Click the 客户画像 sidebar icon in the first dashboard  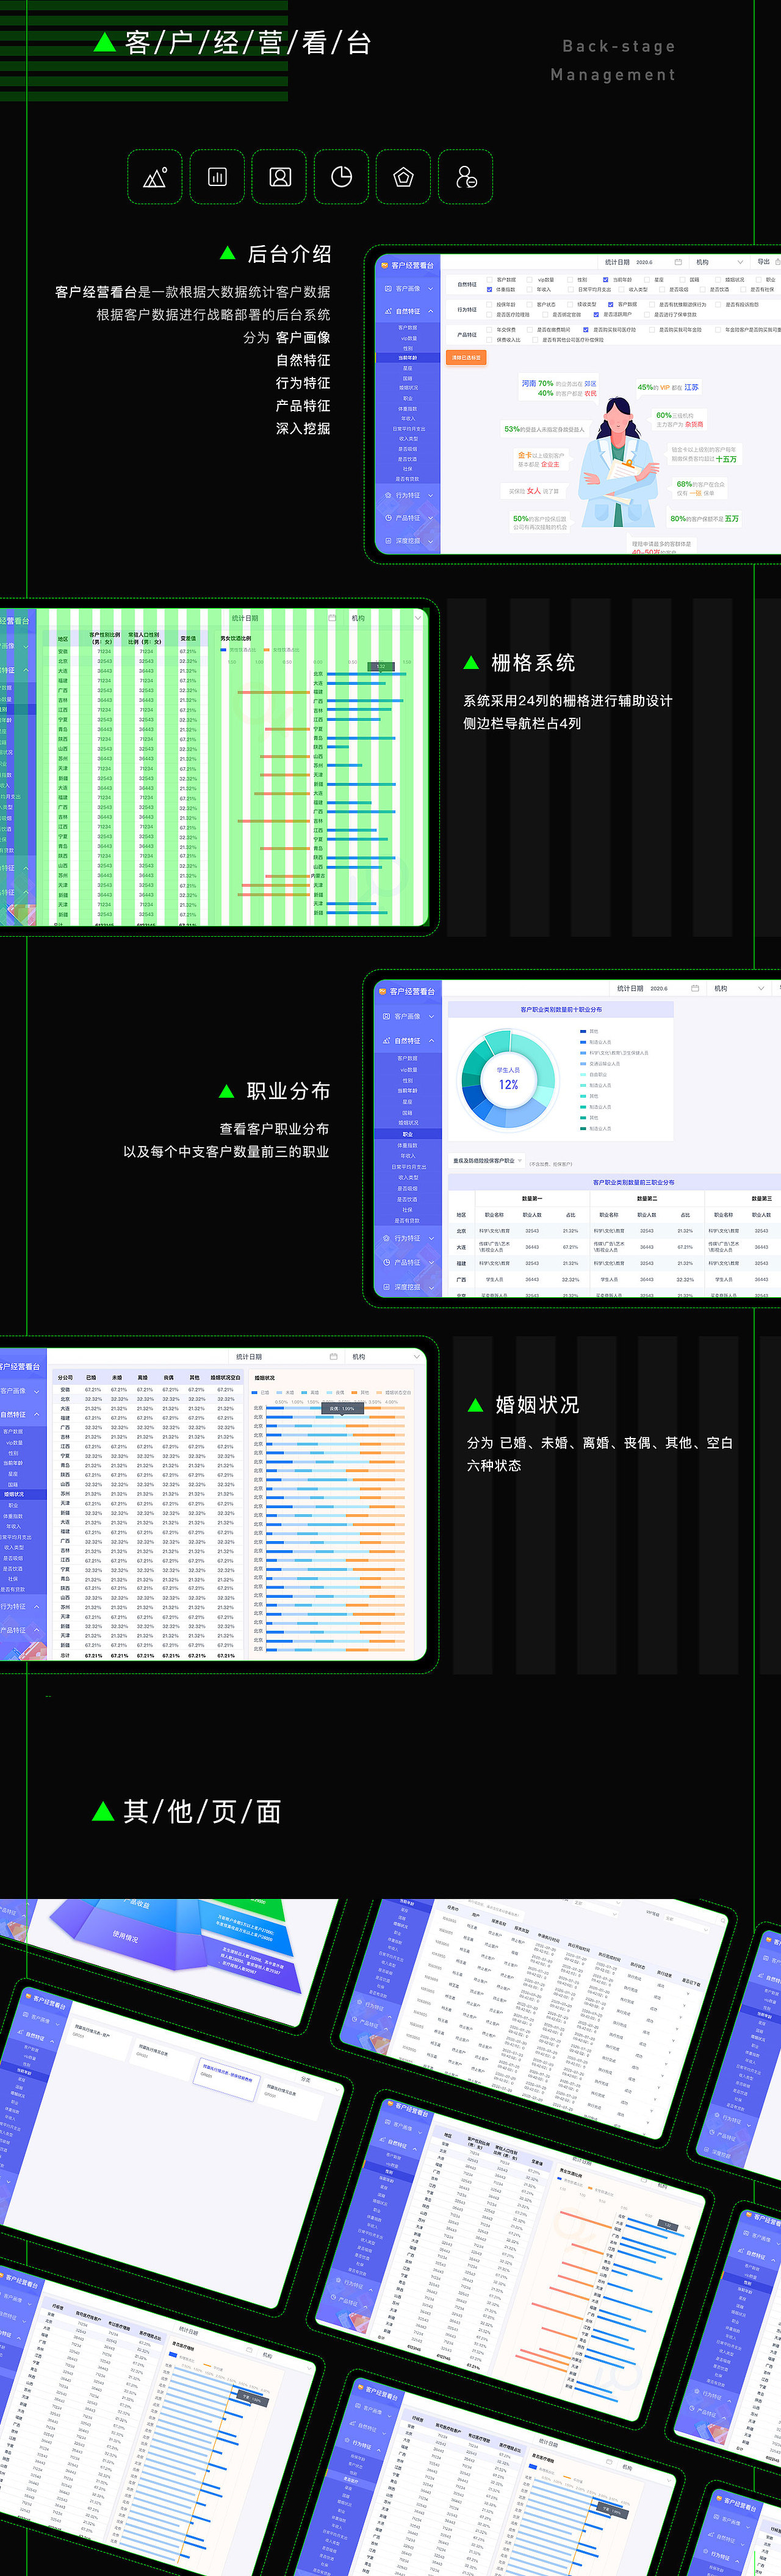point(388,288)
